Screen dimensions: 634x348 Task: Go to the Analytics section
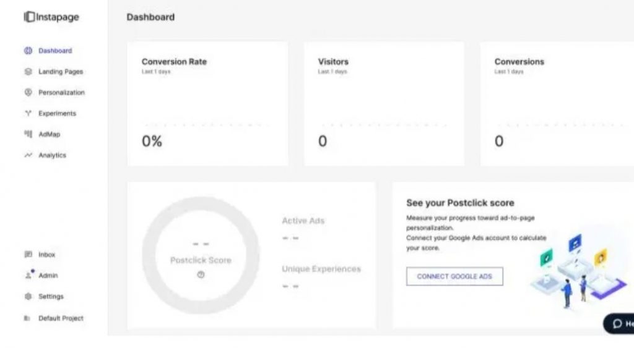coord(52,155)
